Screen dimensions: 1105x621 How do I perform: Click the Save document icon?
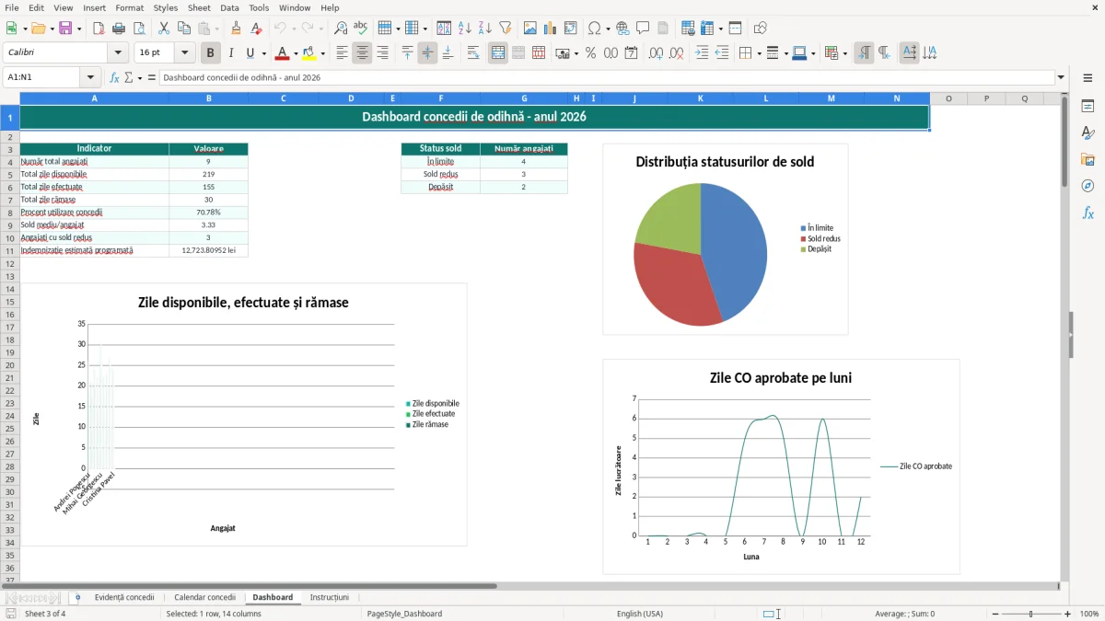tap(65, 29)
